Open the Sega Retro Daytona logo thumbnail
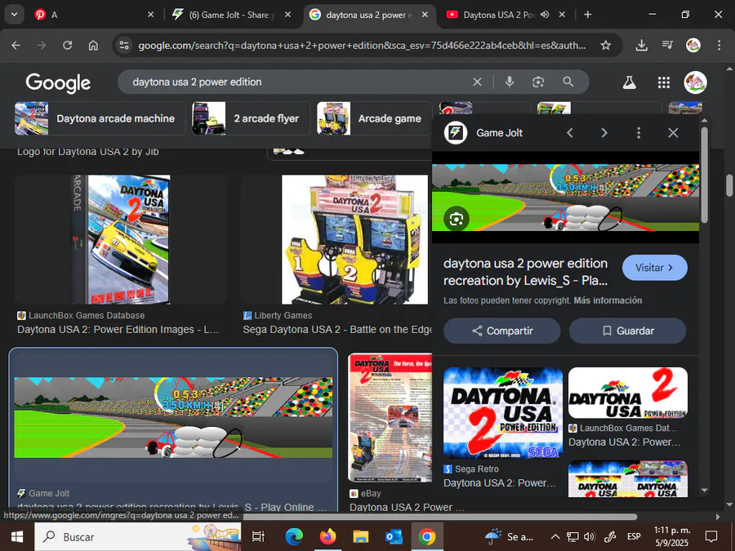Image resolution: width=735 pixels, height=551 pixels. click(503, 413)
